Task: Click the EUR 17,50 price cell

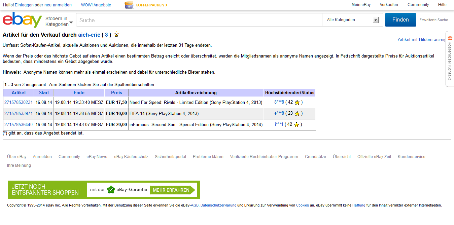Action: 116,103
